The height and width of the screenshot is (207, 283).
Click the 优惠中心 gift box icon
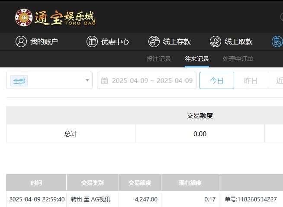click(x=92, y=41)
